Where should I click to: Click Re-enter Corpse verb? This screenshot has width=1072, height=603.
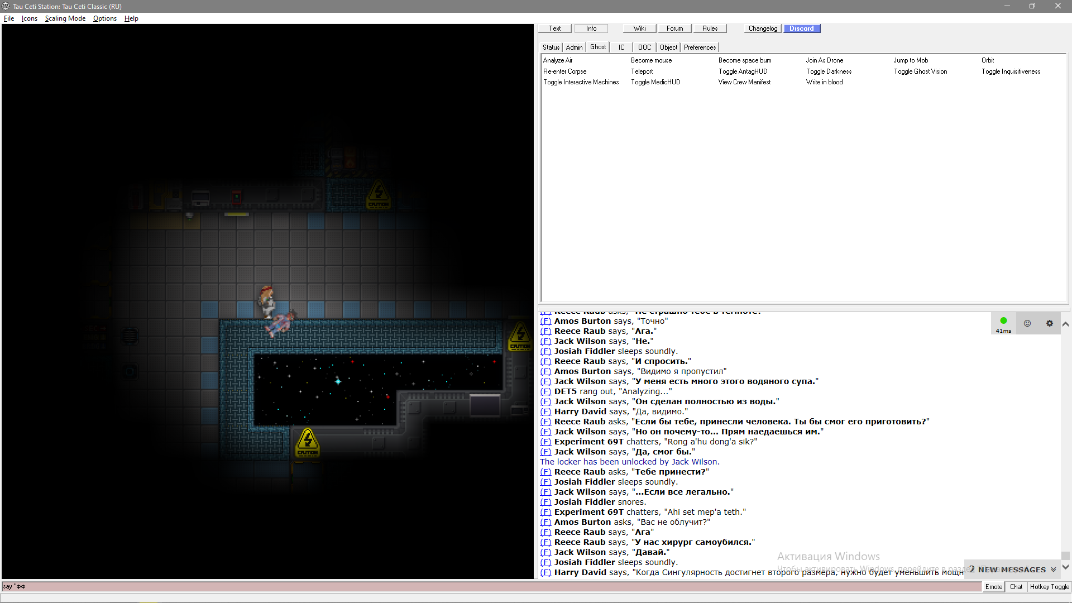565,71
